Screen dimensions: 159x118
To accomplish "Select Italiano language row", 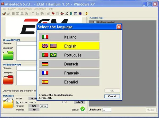I will (x=69, y=37).
